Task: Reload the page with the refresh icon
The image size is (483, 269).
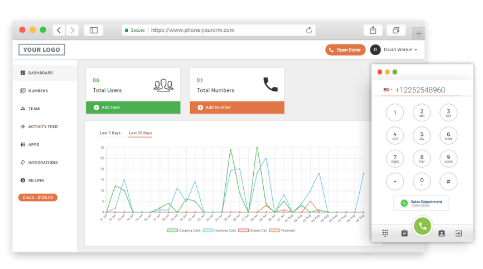Action: point(309,30)
